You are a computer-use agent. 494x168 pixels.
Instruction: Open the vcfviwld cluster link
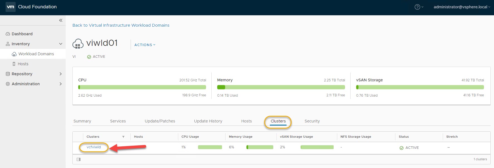click(94, 147)
